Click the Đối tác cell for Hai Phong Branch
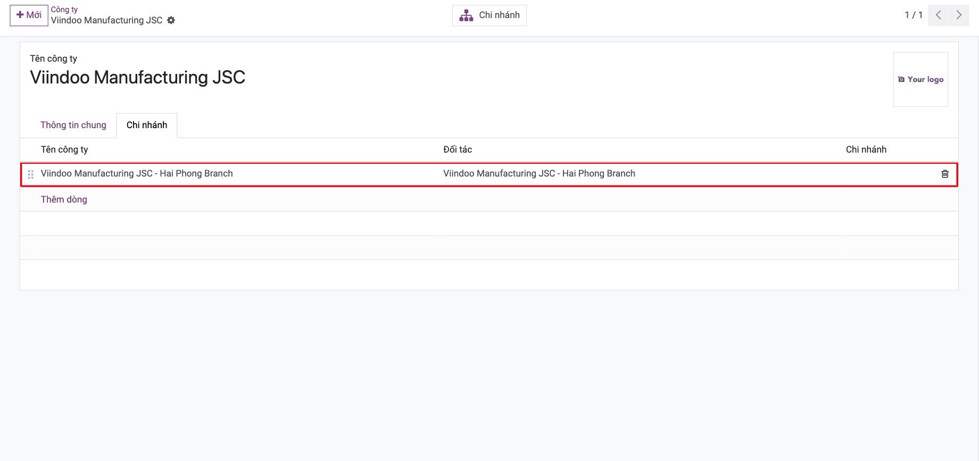979x461 pixels. 539,173
